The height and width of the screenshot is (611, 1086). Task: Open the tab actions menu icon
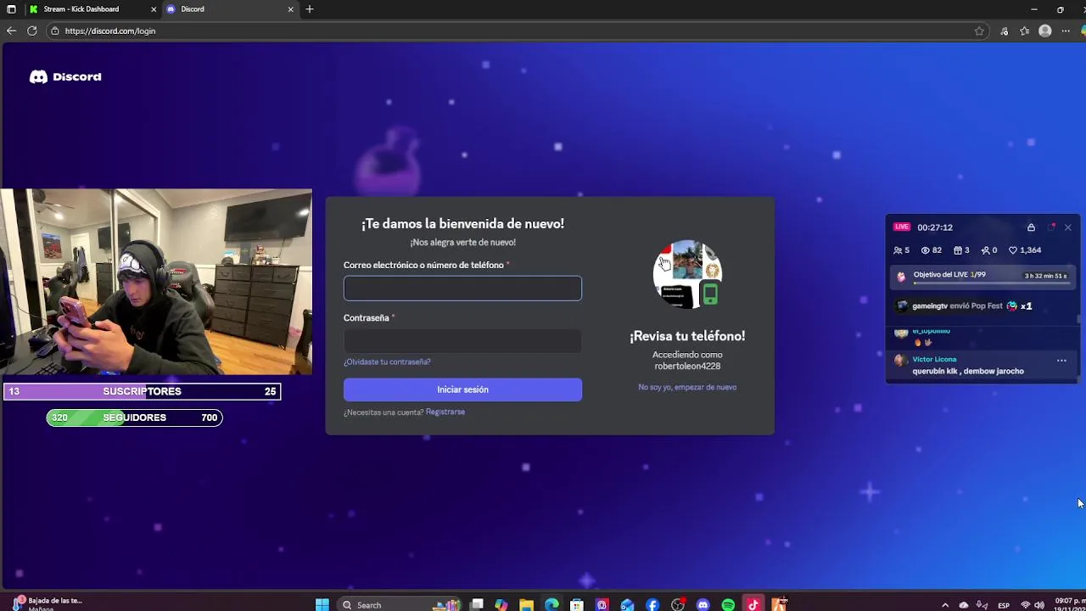coord(11,9)
